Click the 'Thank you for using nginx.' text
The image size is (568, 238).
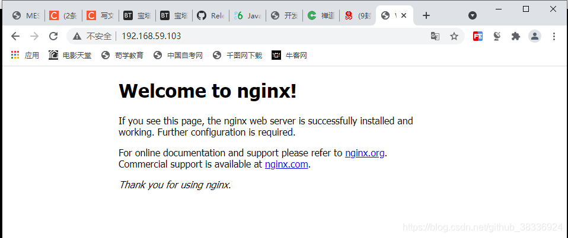coord(175,185)
